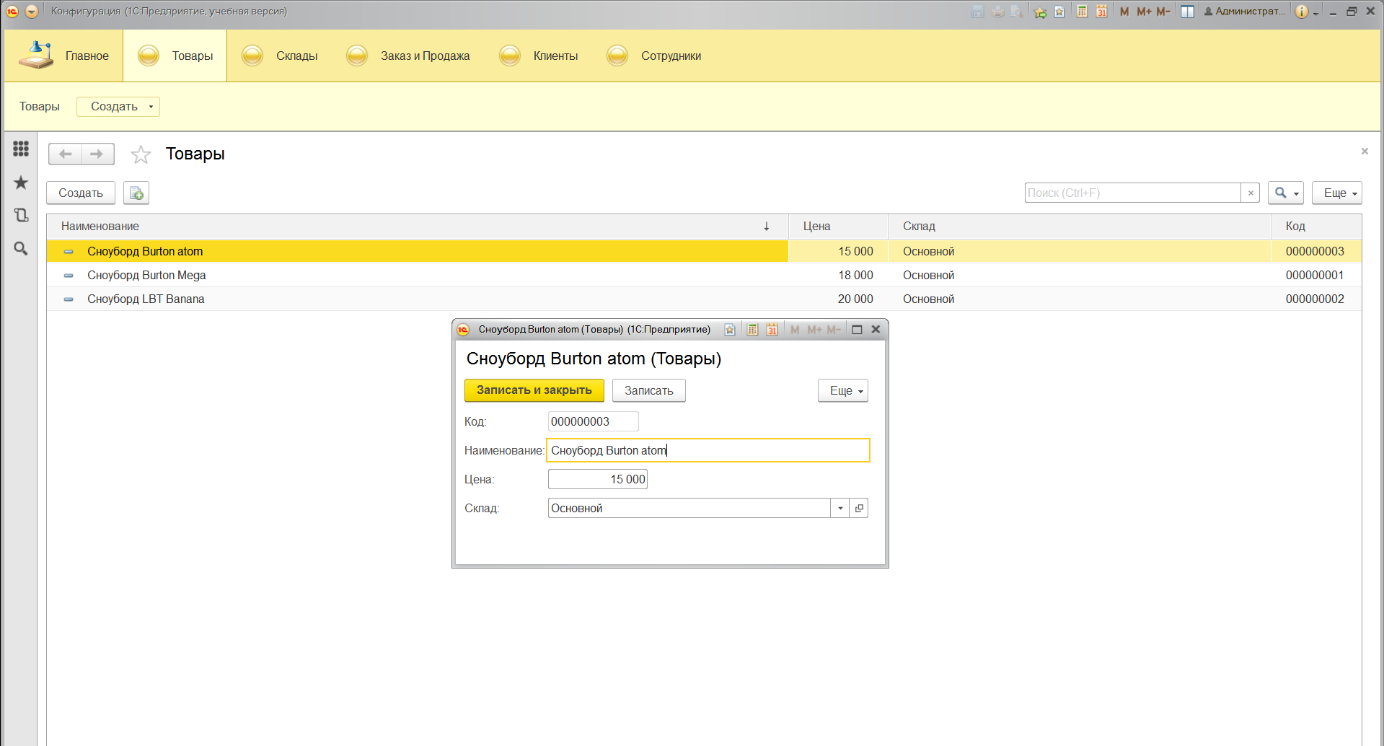Screen dimensions: 1384x746
Task: Maximize the Сноуборд Burton atom dialog
Action: coord(857,330)
